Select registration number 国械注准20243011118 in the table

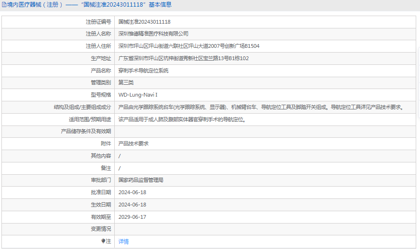coord(145,22)
